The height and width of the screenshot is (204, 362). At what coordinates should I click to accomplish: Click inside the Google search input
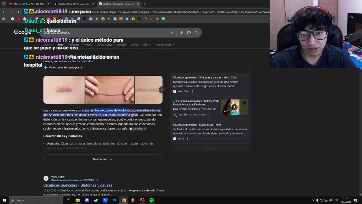(x=105, y=33)
